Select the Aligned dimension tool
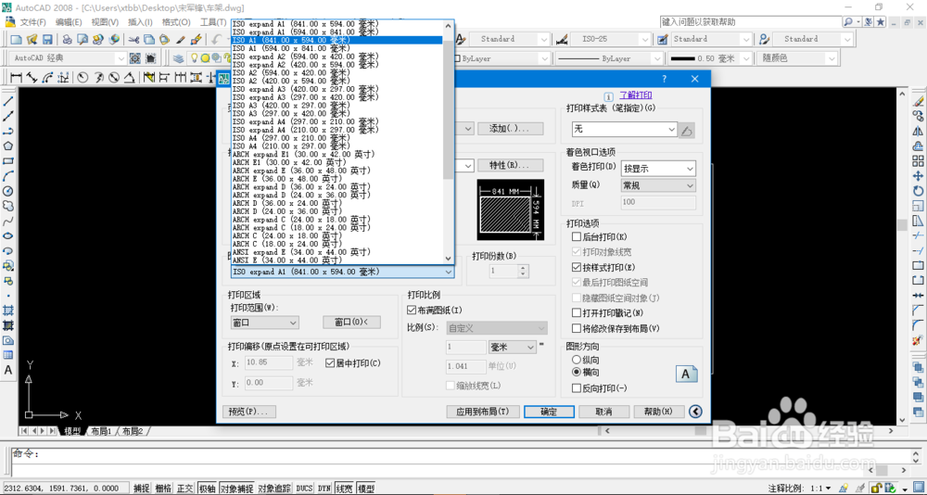This screenshot has width=927, height=495. [32, 78]
